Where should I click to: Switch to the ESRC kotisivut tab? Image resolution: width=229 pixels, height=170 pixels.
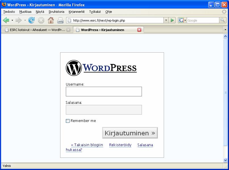click(37, 30)
